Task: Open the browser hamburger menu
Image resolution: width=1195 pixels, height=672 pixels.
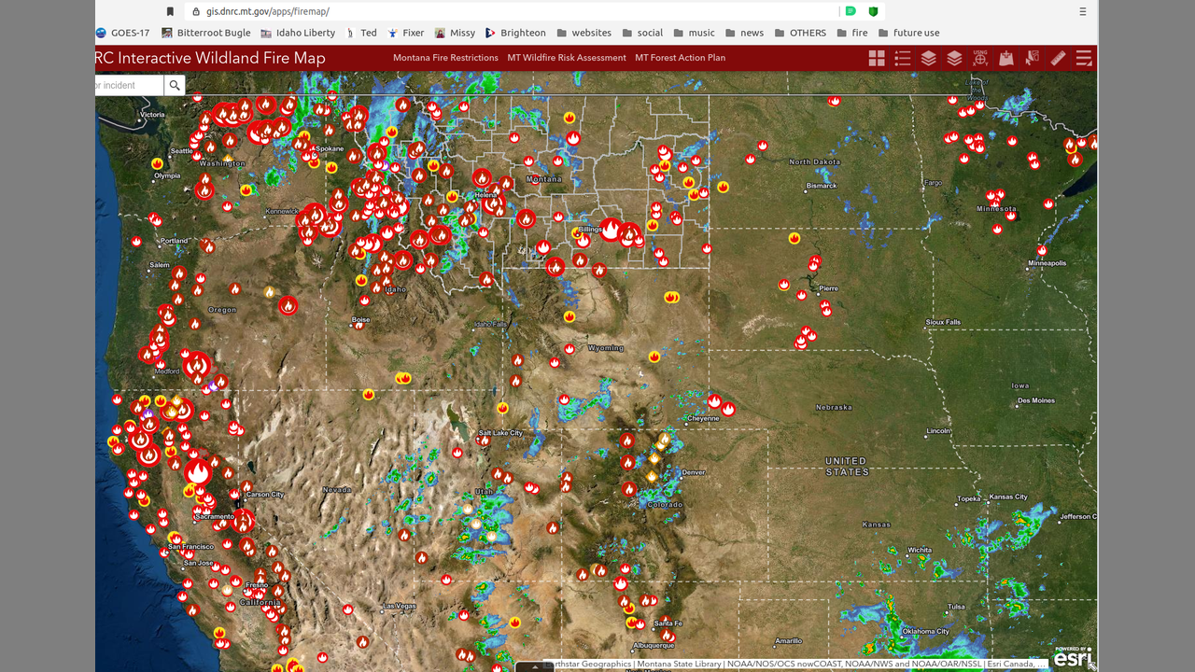Action: [x=1083, y=11]
